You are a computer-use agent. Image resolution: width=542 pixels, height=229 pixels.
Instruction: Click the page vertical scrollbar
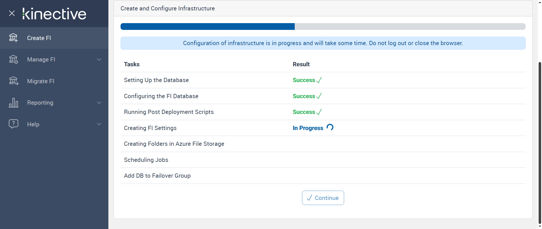(540, 141)
